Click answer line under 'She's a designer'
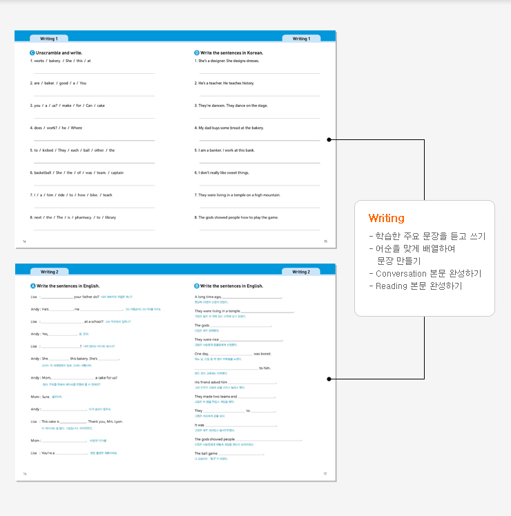This screenshot has height=516, width=511. [x=259, y=72]
